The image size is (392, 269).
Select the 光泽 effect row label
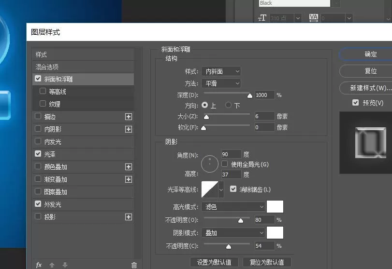pyautogui.click(x=50, y=154)
